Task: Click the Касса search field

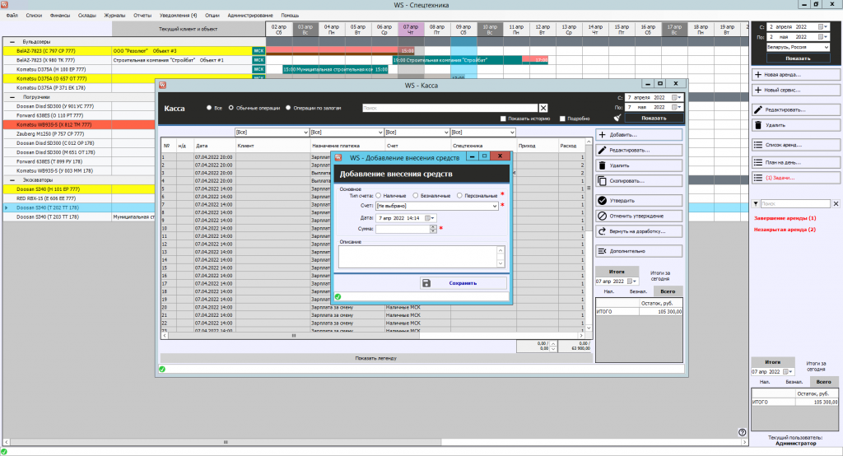Action: 450,108
